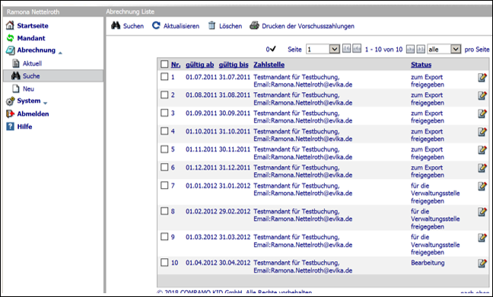Click the Startseite house icon
The width and height of the screenshot is (493, 297).
(10, 25)
